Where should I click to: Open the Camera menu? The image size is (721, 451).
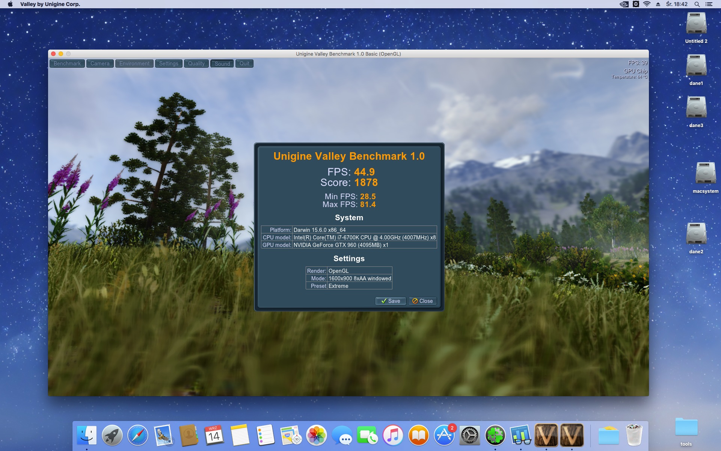(x=100, y=64)
